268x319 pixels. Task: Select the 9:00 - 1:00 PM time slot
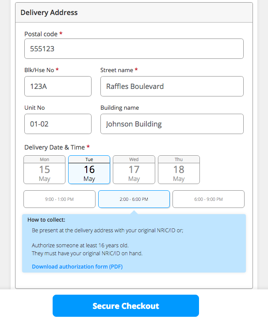click(59, 199)
